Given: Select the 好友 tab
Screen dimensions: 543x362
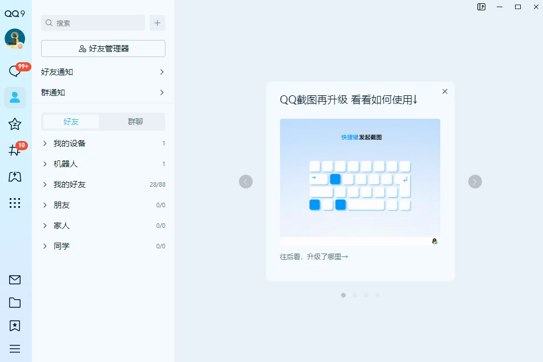Looking at the screenshot, I should tap(71, 122).
